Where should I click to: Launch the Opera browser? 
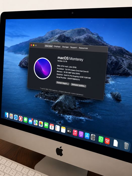(x=21, y=119)
